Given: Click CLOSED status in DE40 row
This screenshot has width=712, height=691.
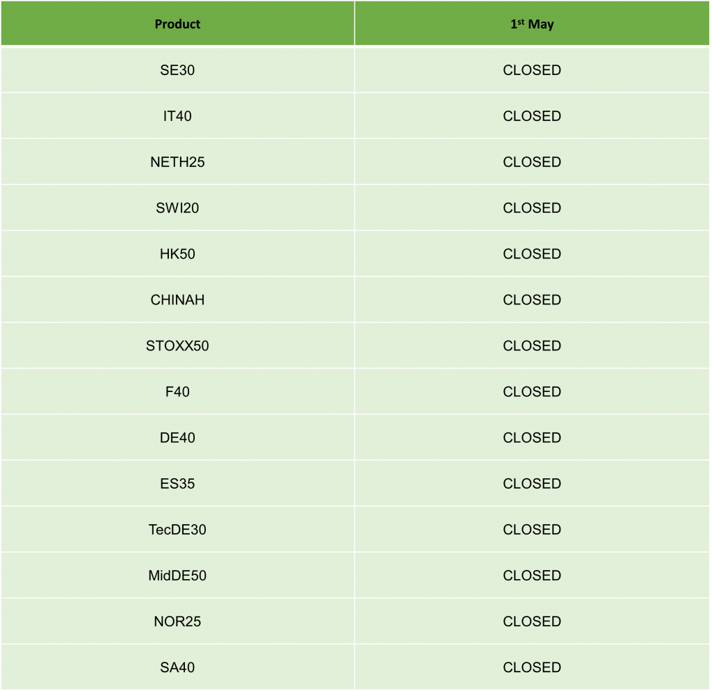Looking at the screenshot, I should (x=532, y=437).
